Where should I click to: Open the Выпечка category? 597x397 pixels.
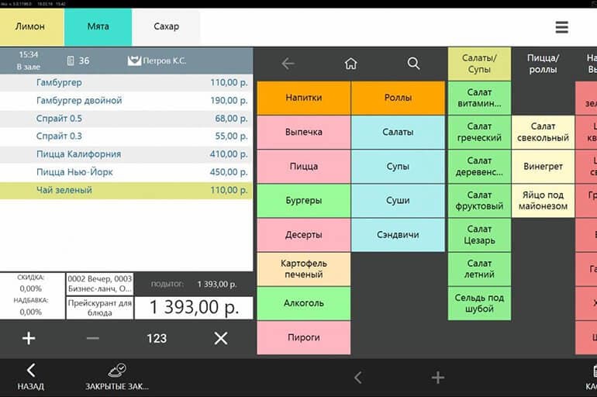[304, 132]
